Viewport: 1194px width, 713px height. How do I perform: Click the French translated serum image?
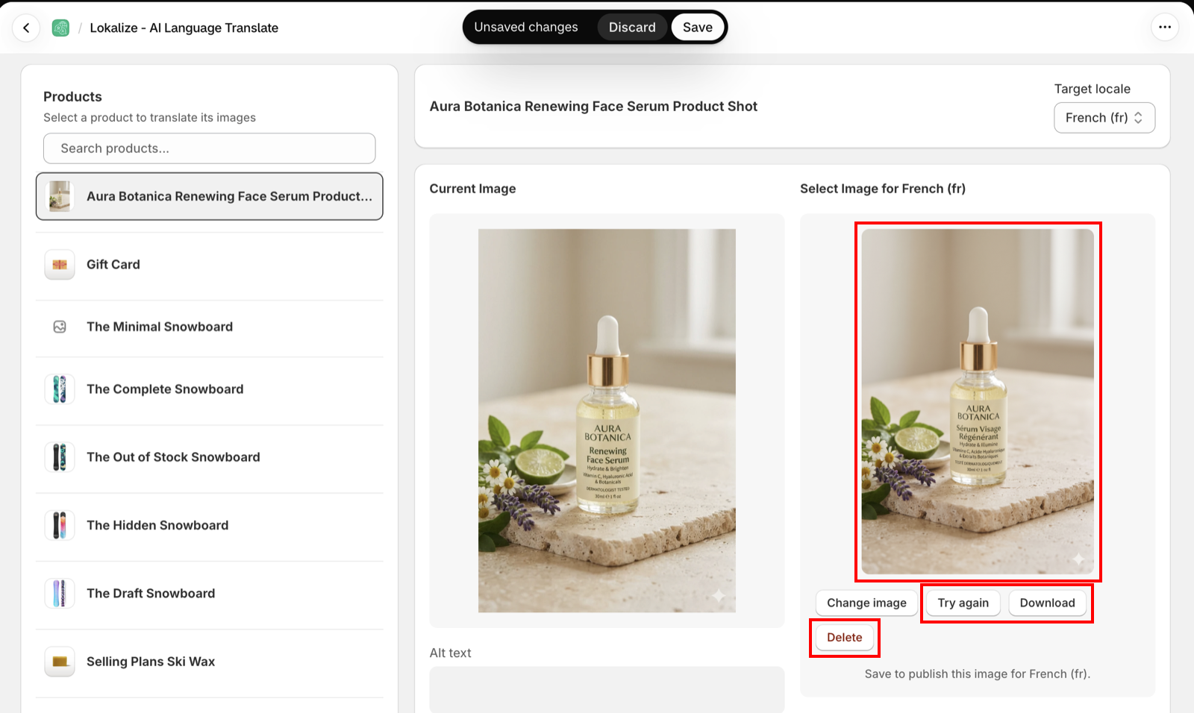tap(978, 401)
